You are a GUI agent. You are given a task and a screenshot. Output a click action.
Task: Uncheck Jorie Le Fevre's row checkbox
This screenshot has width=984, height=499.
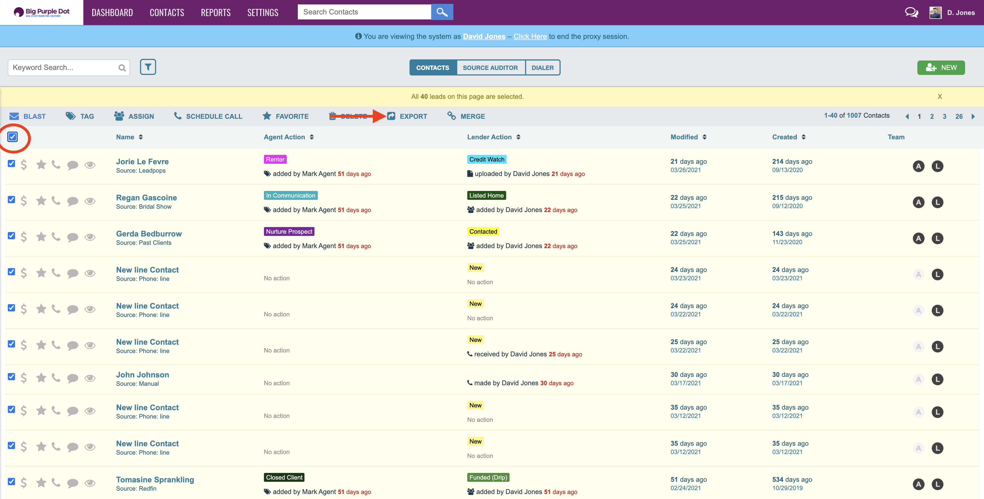[x=11, y=163]
